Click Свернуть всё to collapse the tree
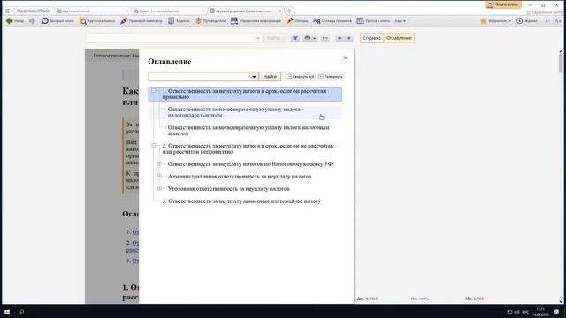 pyautogui.click(x=301, y=77)
